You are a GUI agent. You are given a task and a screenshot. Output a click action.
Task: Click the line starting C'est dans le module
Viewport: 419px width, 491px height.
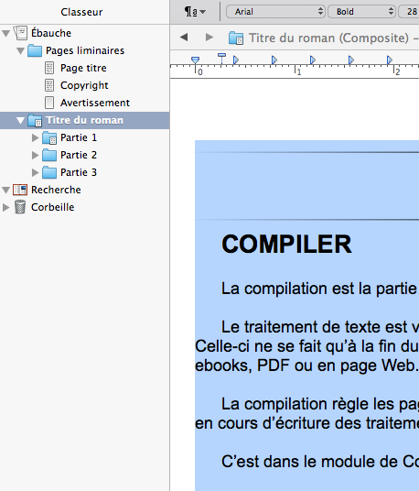click(x=320, y=462)
